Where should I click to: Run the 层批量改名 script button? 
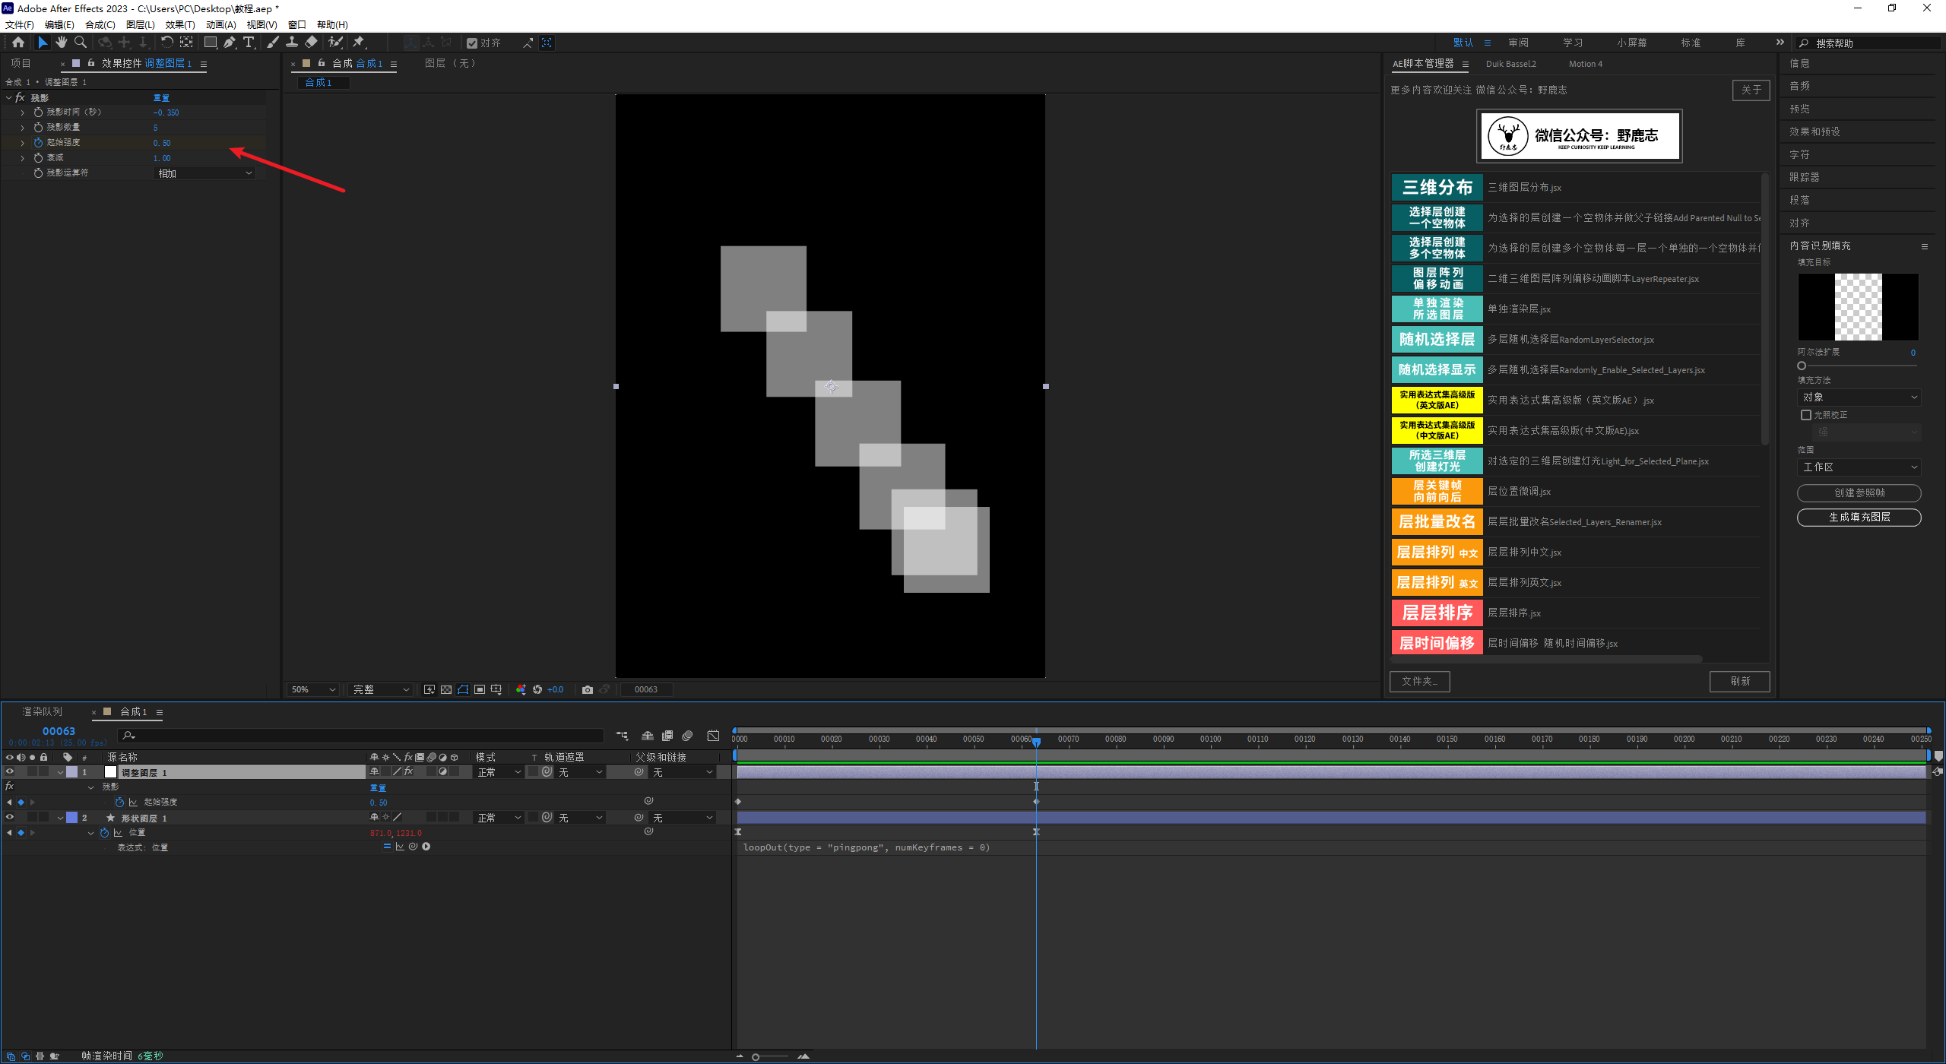coord(1437,521)
